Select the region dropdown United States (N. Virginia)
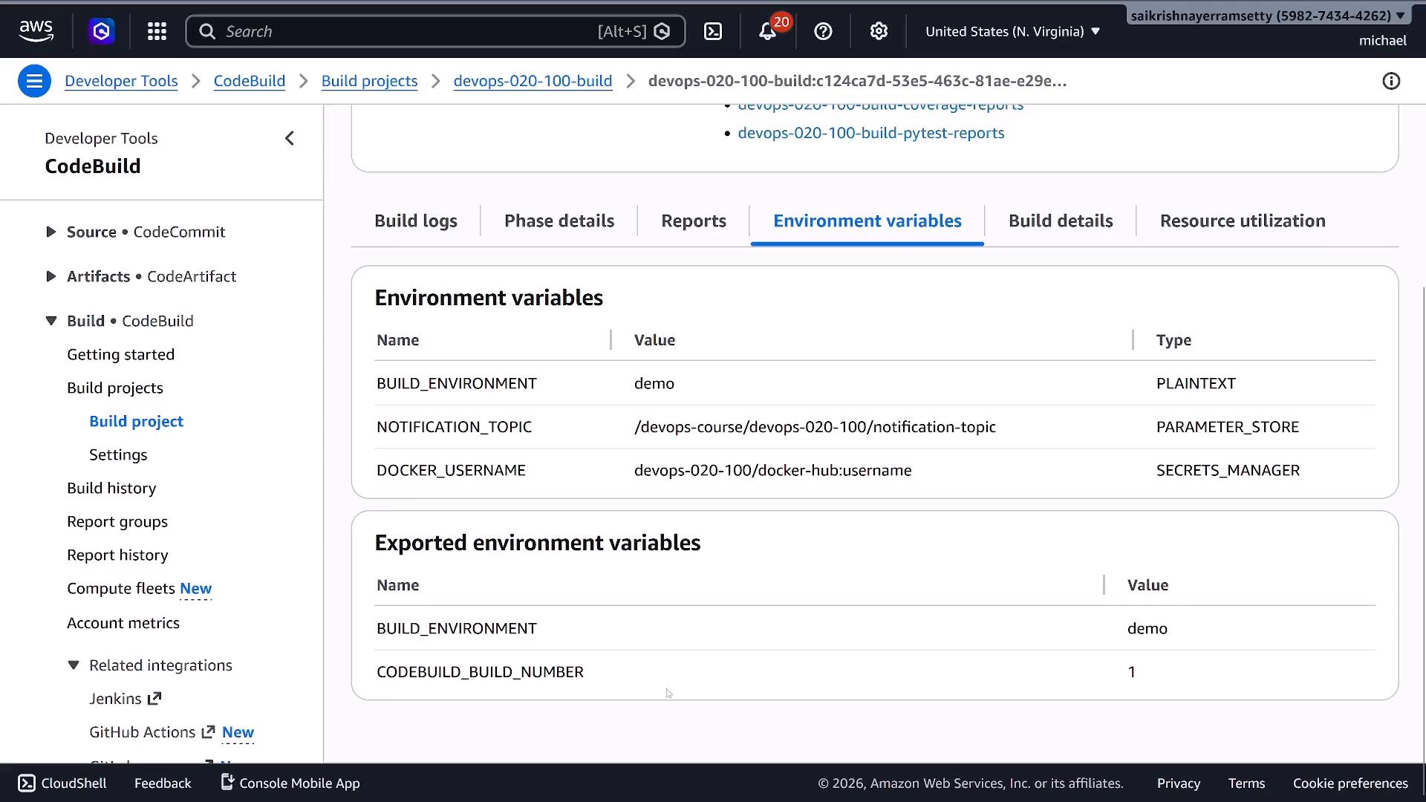This screenshot has width=1426, height=802. pos(1012,31)
